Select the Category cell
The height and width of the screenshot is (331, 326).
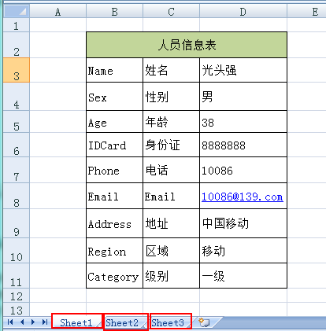(114, 276)
